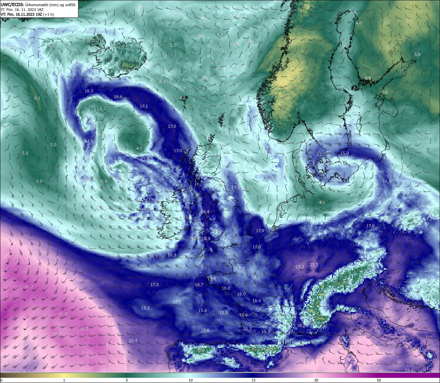This screenshot has height=383, width=440.
Task: Click the map value 4.3
Action: pyautogui.click(x=139, y=148)
